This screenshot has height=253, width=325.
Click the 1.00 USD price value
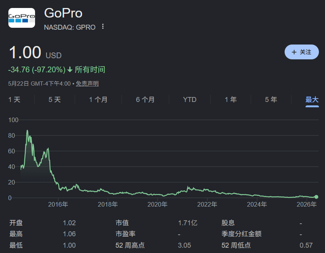[x=35, y=53]
